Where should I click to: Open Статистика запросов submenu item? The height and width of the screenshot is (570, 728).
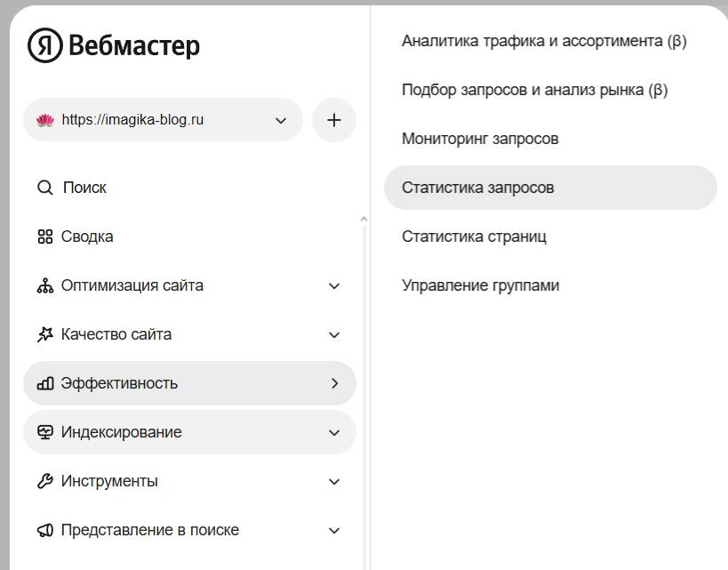(477, 188)
